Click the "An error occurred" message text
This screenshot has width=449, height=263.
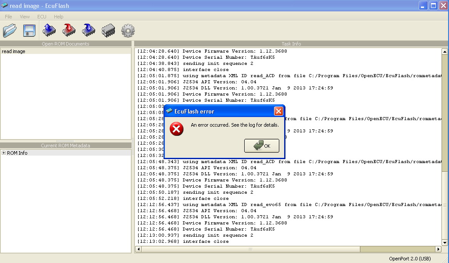(235, 125)
